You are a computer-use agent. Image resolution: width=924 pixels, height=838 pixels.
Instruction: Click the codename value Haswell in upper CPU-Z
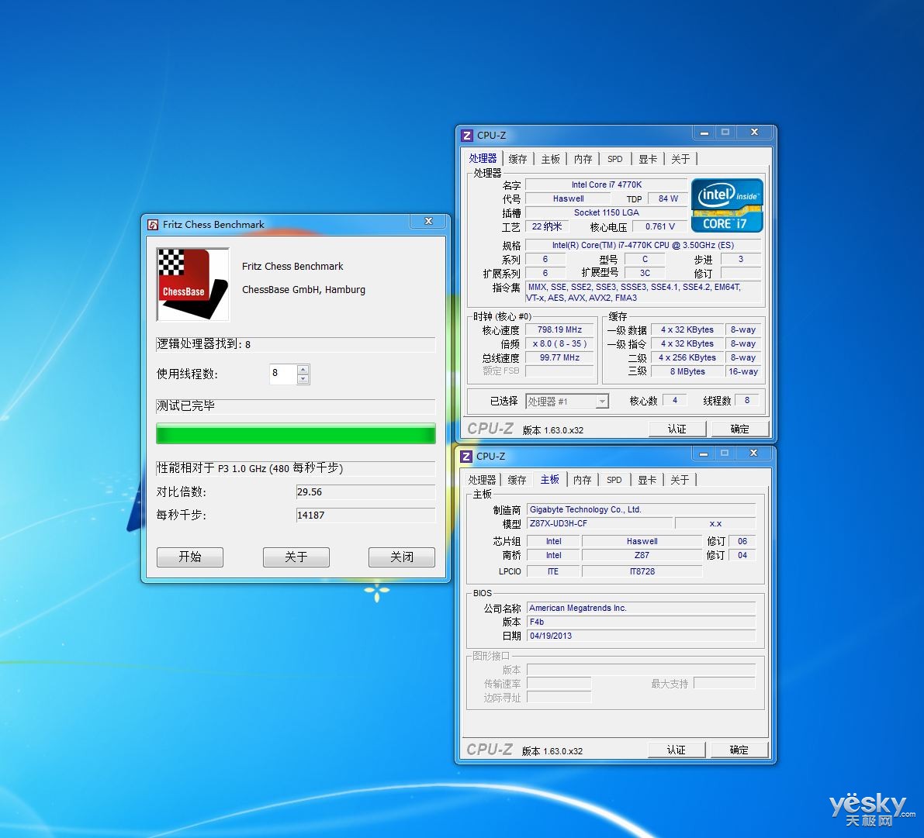[569, 198]
